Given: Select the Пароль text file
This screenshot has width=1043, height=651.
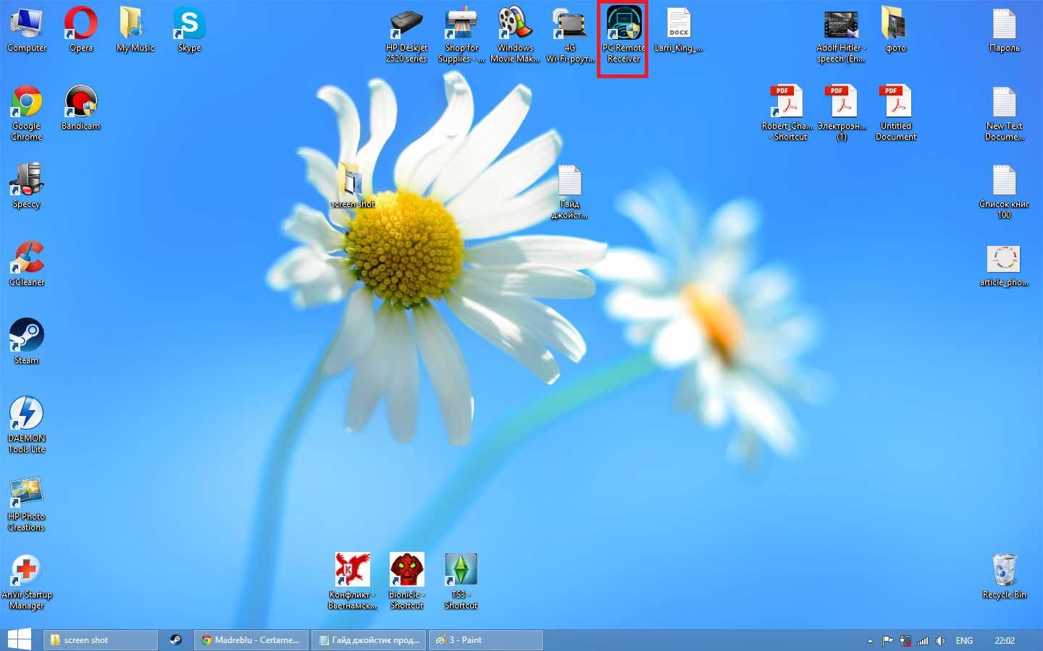Looking at the screenshot, I should [1005, 30].
